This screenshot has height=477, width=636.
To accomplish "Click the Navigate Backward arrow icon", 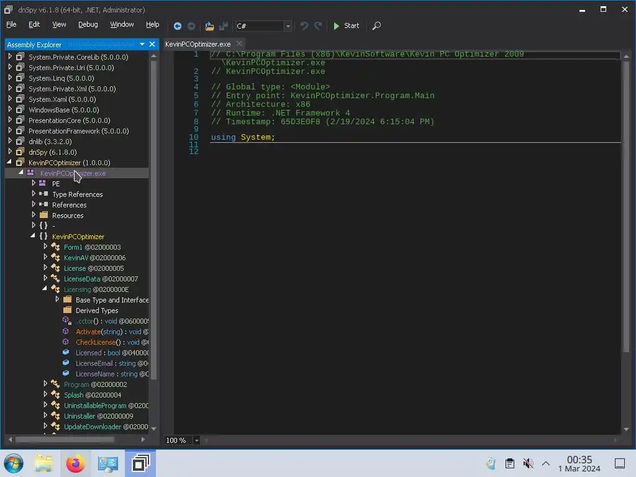I will [x=177, y=26].
